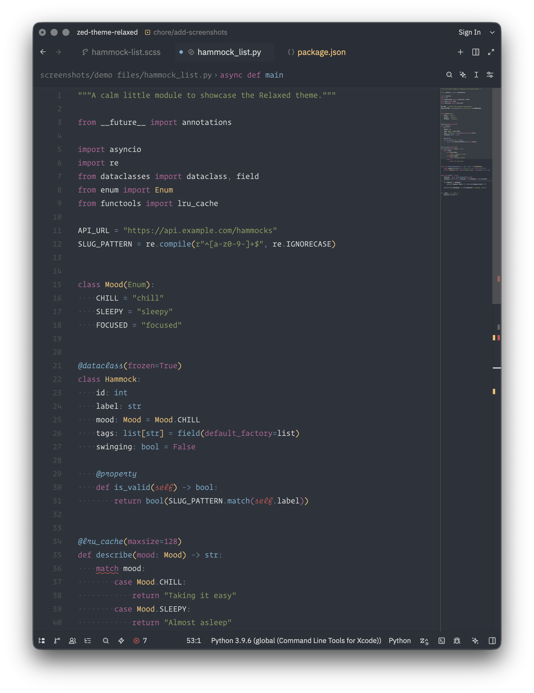Toggle buffer search magnifier in editor toolbar
Image resolution: width=534 pixels, height=693 pixels.
click(449, 75)
